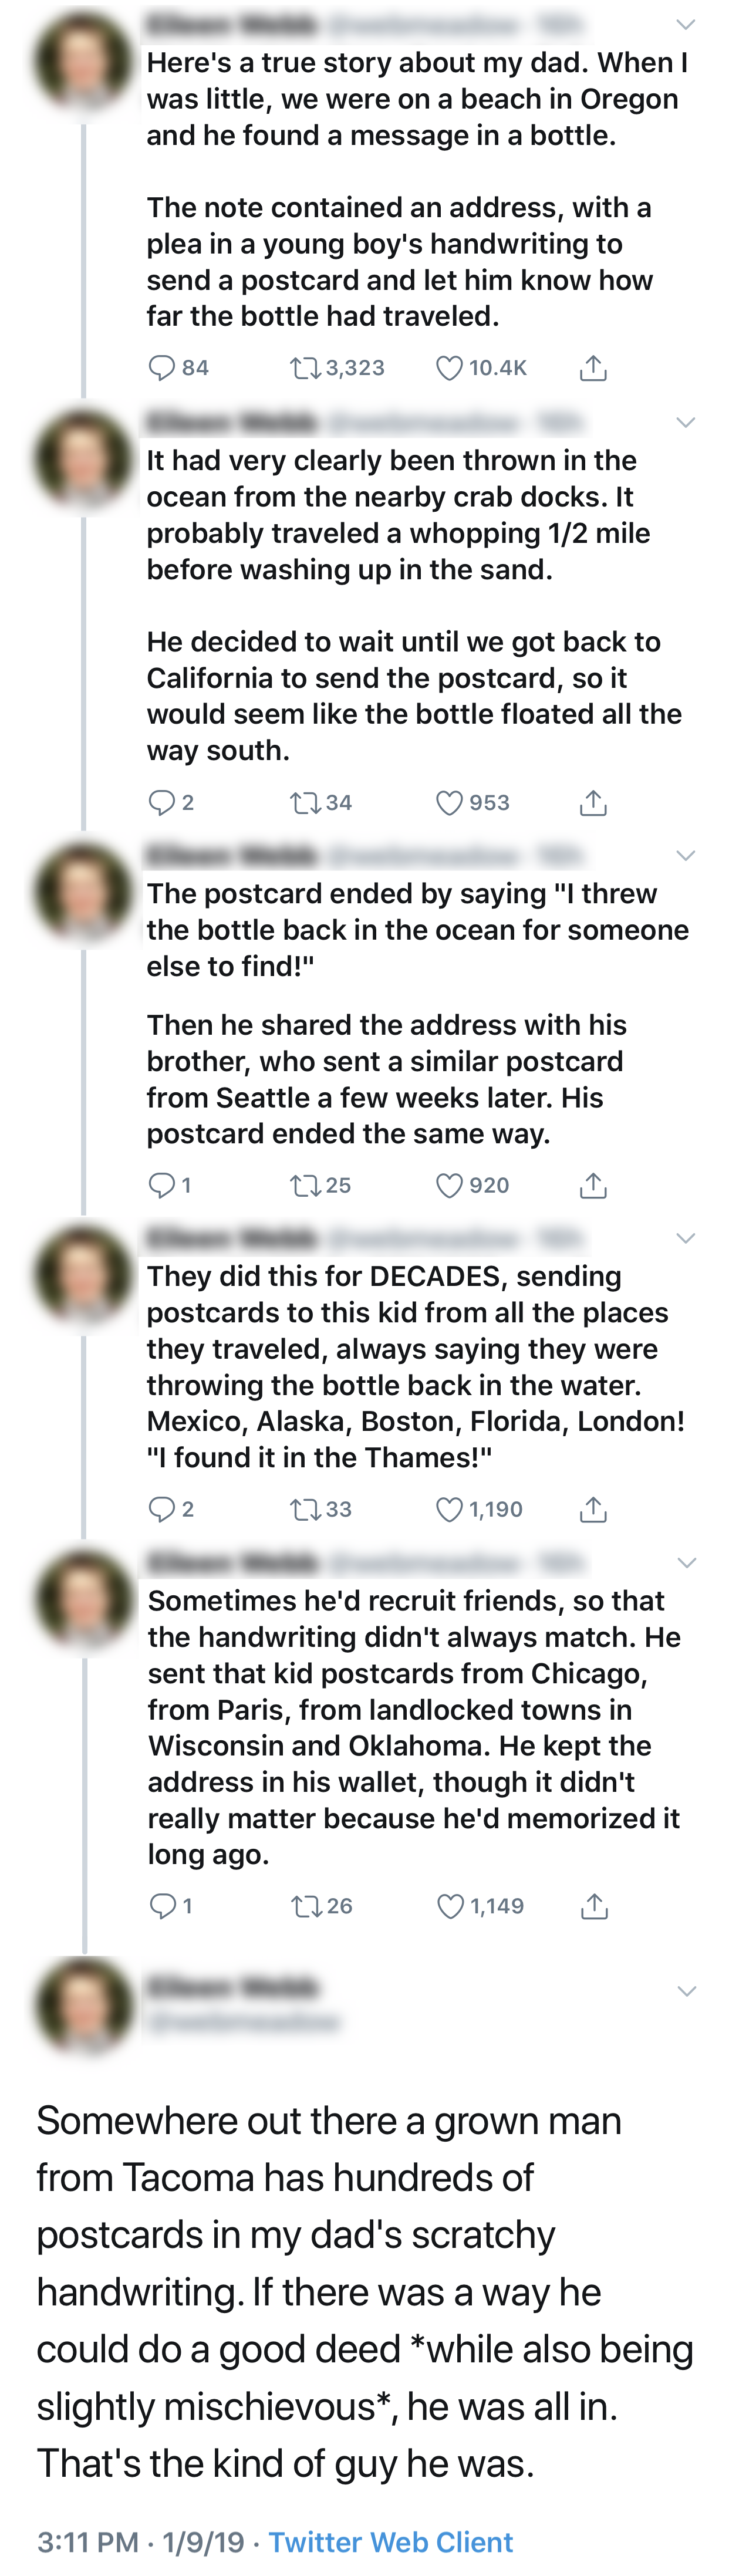Open chevron menu on the final Tacoma tweet
Image resolution: width=729 pixels, height=2576 pixels.
coord(687,1992)
